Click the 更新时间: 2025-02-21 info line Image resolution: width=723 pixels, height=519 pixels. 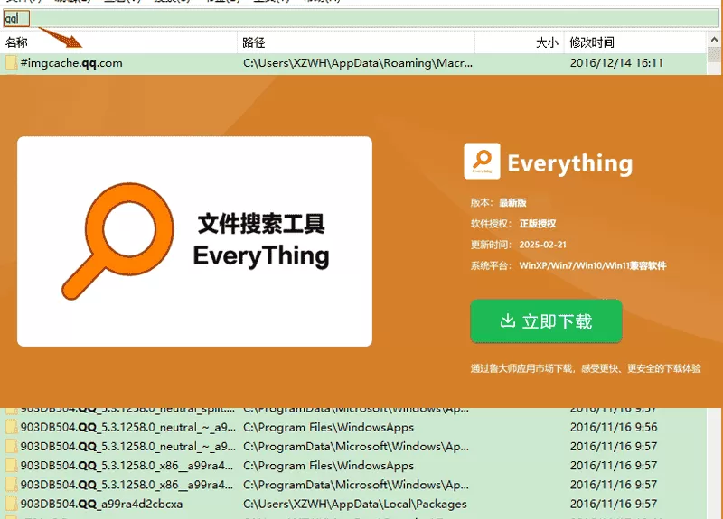click(x=518, y=245)
